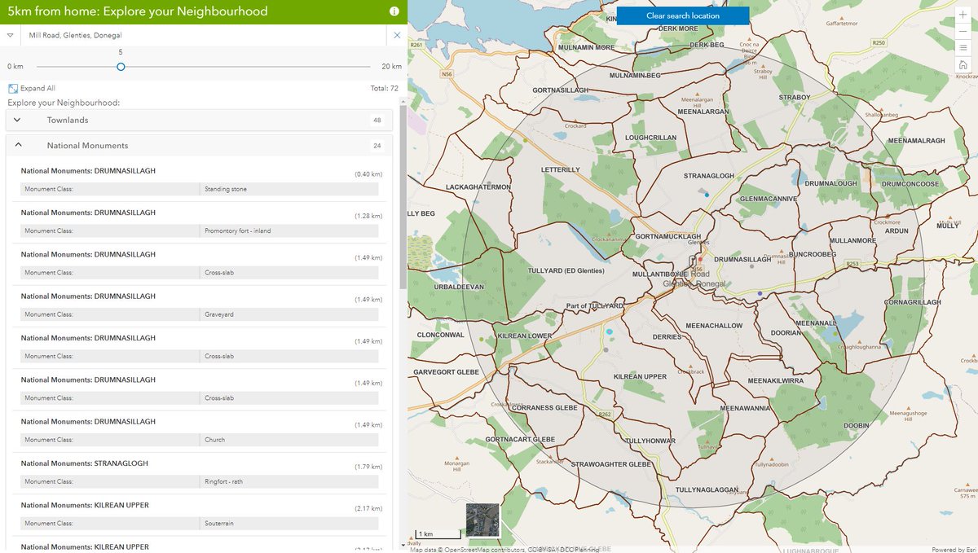978x553 pixels.
Task: Click the Townlands count badge 48
Action: click(x=377, y=120)
